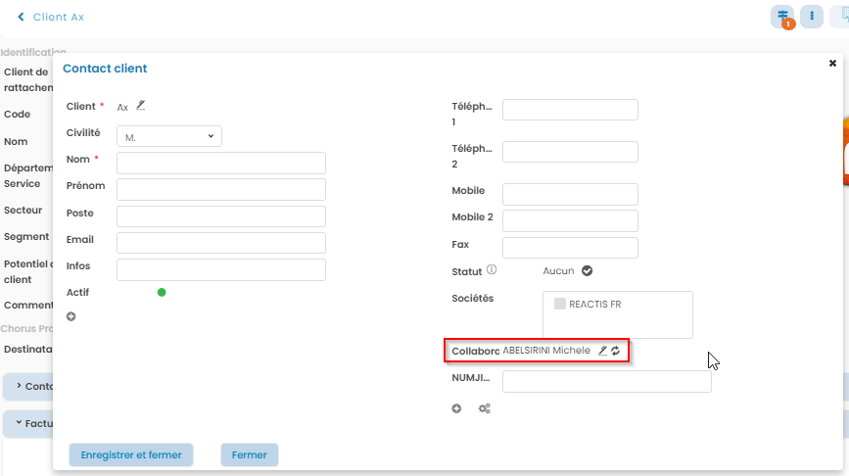Viewport: 849px width, 476px height.
Task: Click the pencil edit icon beside Client Ax
Action: pos(140,106)
